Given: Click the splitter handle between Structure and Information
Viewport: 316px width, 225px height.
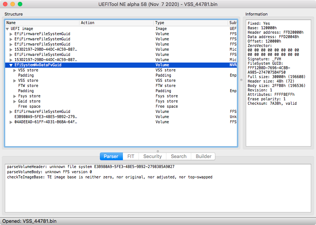Looking at the screenshot, I should click(241, 80).
